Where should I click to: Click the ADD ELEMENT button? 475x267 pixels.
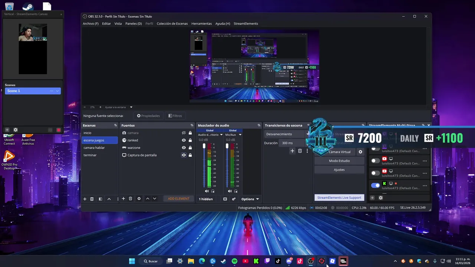[178, 199]
